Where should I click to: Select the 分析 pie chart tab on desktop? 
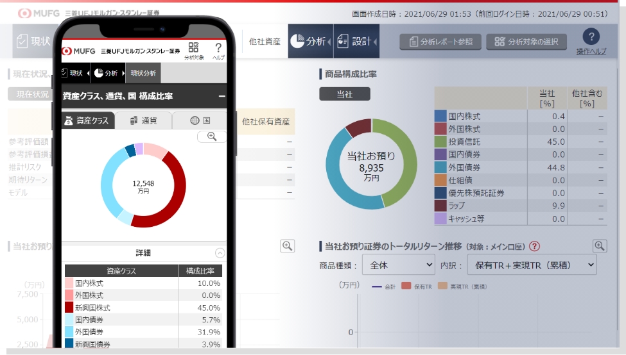coord(310,41)
